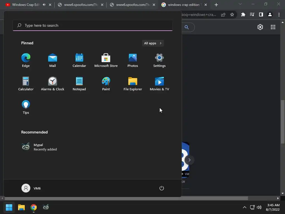The image size is (285, 214).
Task: Open Google quick settings gear
Action: point(260,27)
